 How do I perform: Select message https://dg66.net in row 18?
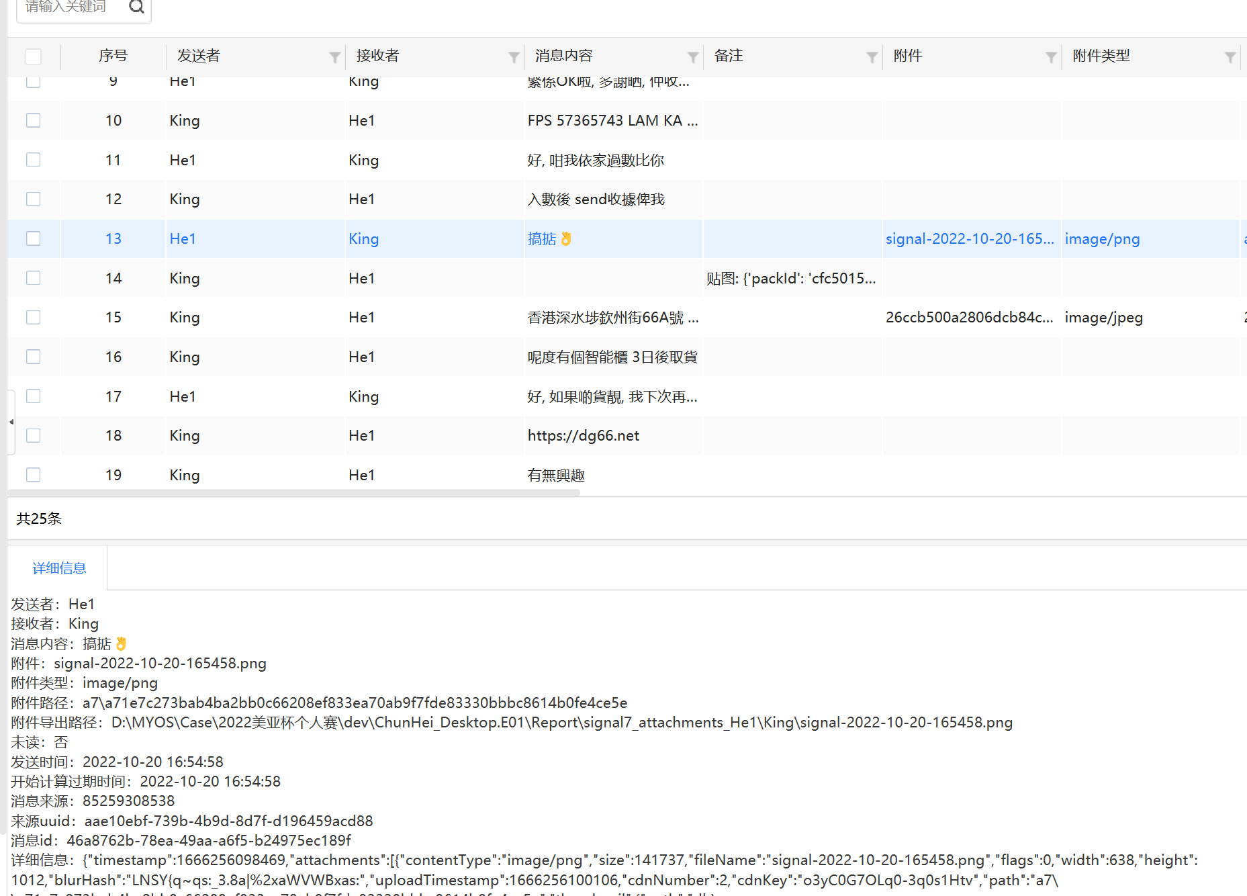pos(583,436)
